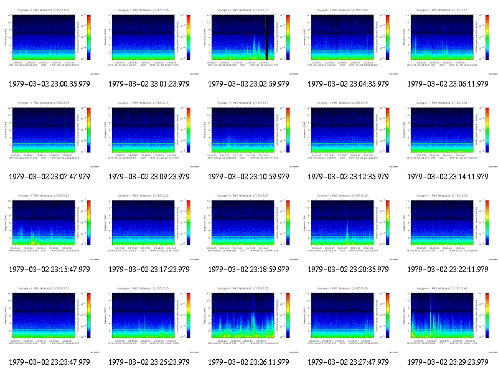498x371 pixels.
Task: Click the wideband plot image for 23:27:47.979
Action: coord(349,319)
